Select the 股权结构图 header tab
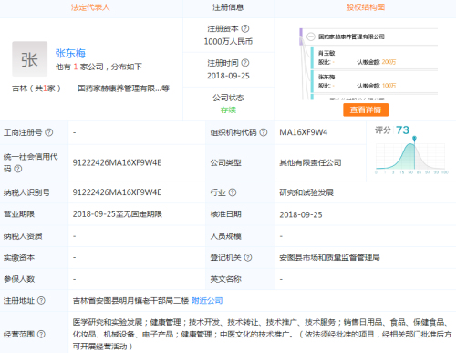 366,7
